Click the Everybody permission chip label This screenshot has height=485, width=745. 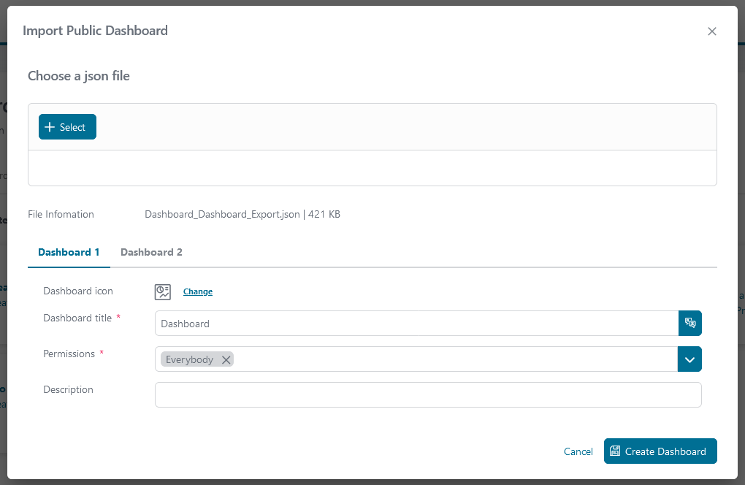pos(189,359)
